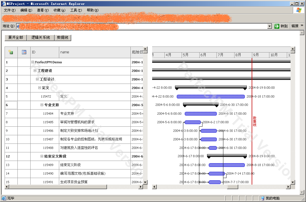The image size is (306, 202).
Task: Open the 查看 menu
Action: coord(43,10)
